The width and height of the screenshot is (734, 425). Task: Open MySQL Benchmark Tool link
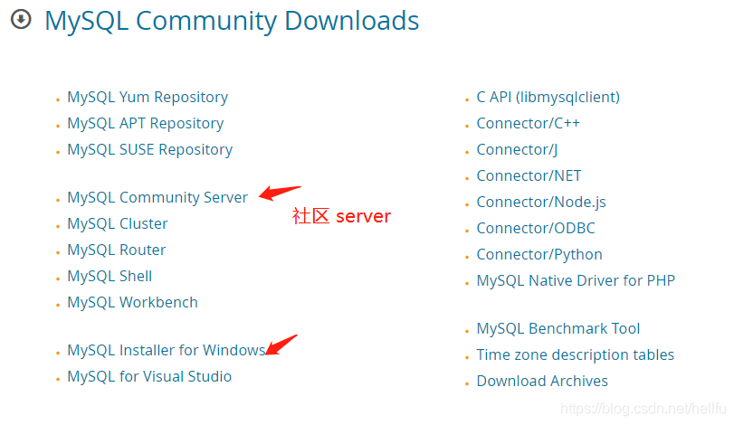click(558, 328)
